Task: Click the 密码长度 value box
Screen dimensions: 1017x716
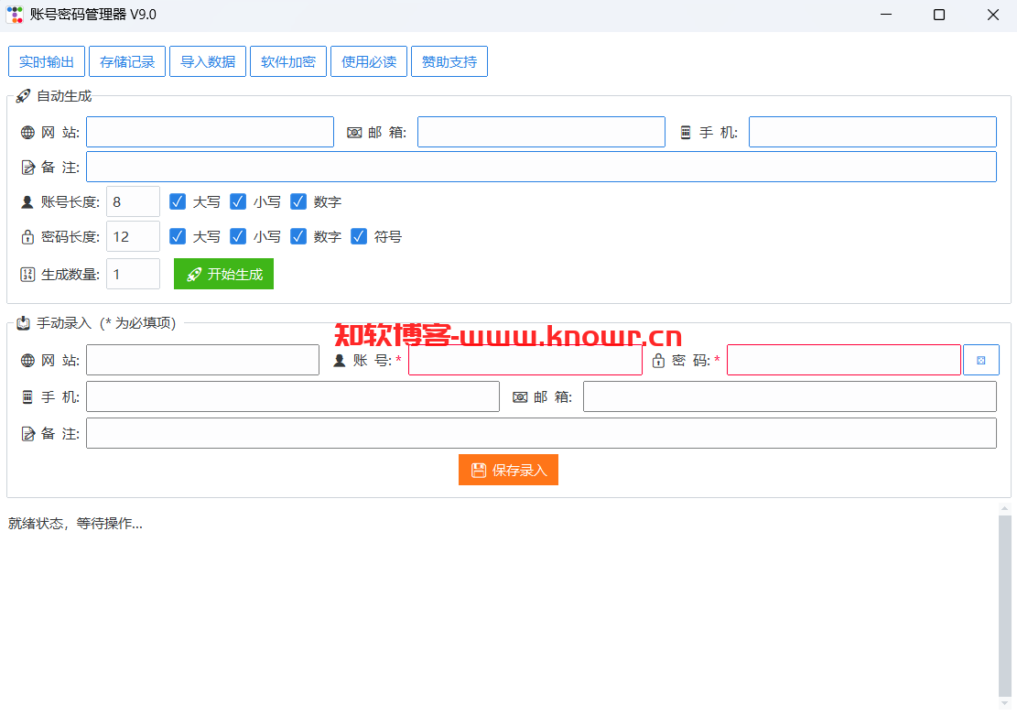Action: click(133, 236)
